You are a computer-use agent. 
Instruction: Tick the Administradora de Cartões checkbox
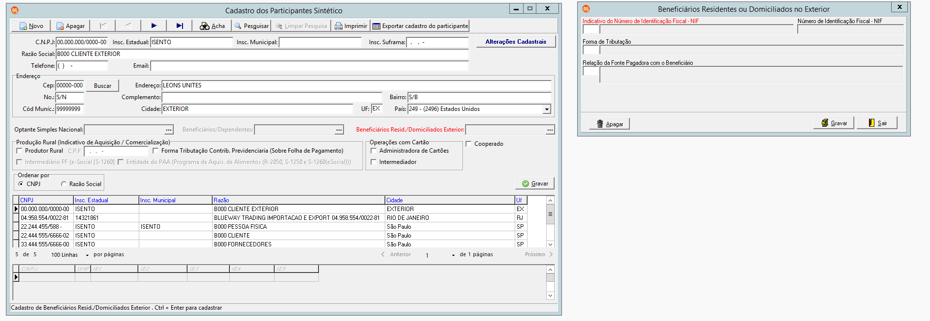373,151
